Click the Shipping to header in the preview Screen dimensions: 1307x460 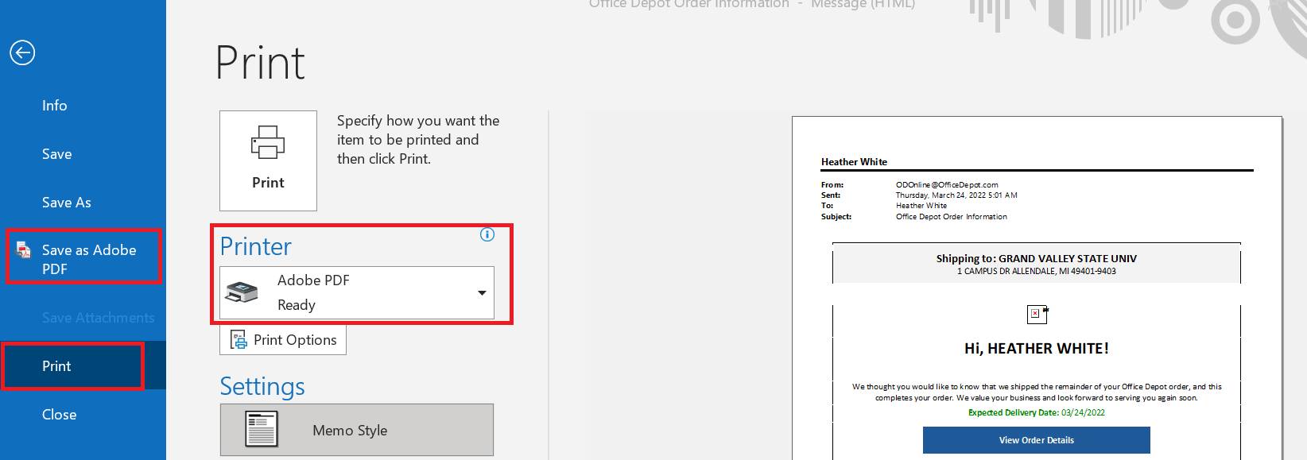click(x=1036, y=258)
